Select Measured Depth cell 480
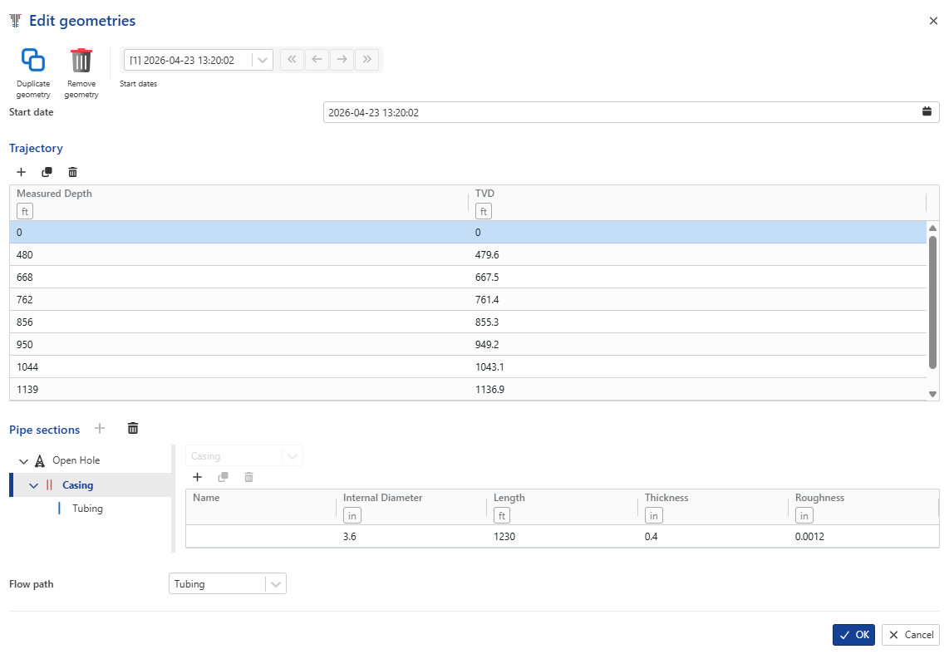949x654 pixels. point(239,255)
